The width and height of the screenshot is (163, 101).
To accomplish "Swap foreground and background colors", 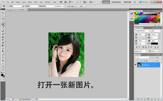I will 4,73.
